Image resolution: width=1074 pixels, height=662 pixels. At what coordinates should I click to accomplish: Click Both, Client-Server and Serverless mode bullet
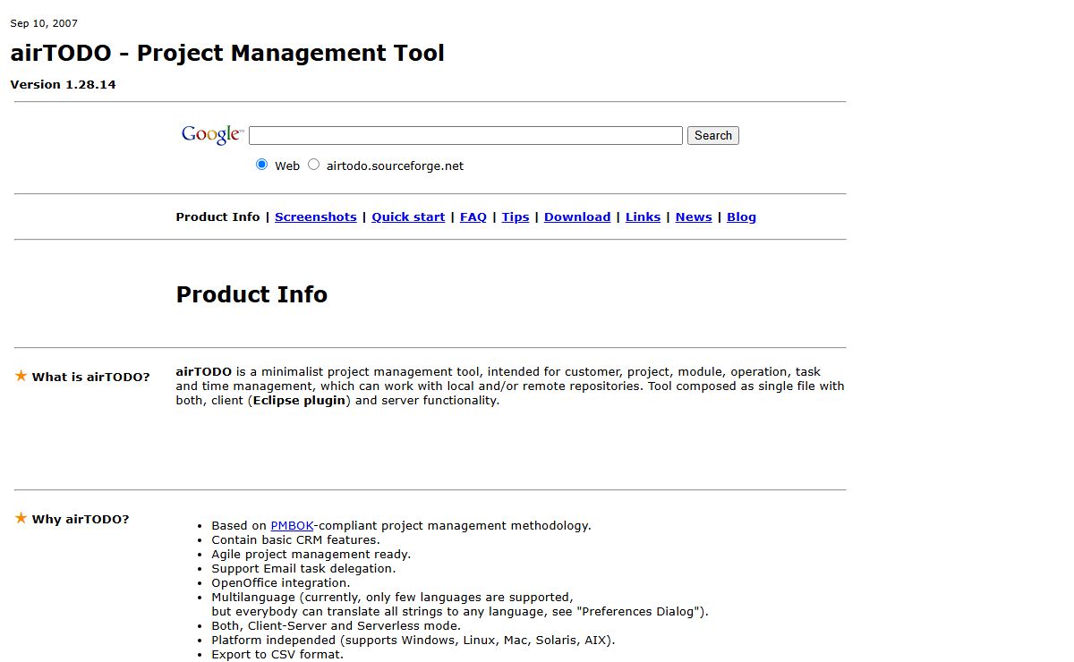336,625
